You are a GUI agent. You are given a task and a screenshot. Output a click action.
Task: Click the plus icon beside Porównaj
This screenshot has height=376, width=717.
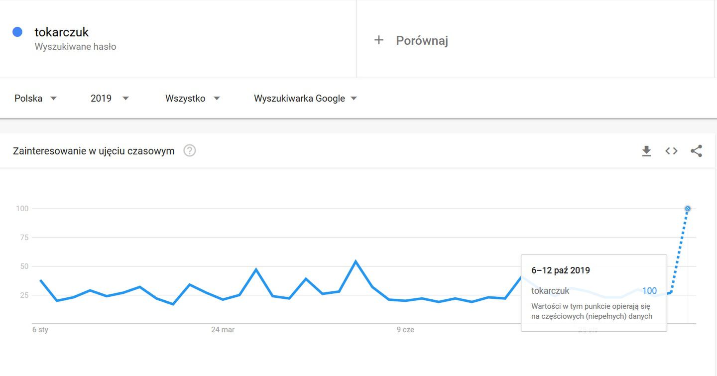click(379, 40)
